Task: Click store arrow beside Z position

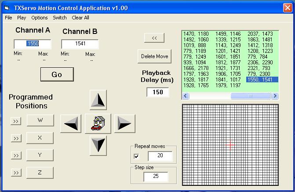Action: coord(16,173)
